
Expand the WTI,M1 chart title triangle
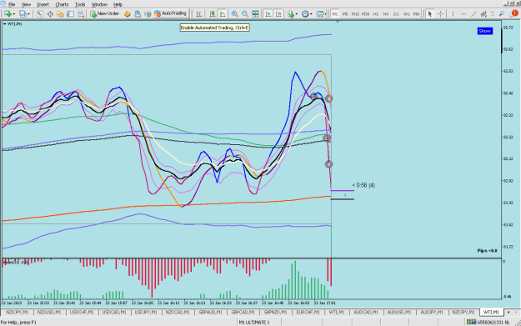[4, 24]
